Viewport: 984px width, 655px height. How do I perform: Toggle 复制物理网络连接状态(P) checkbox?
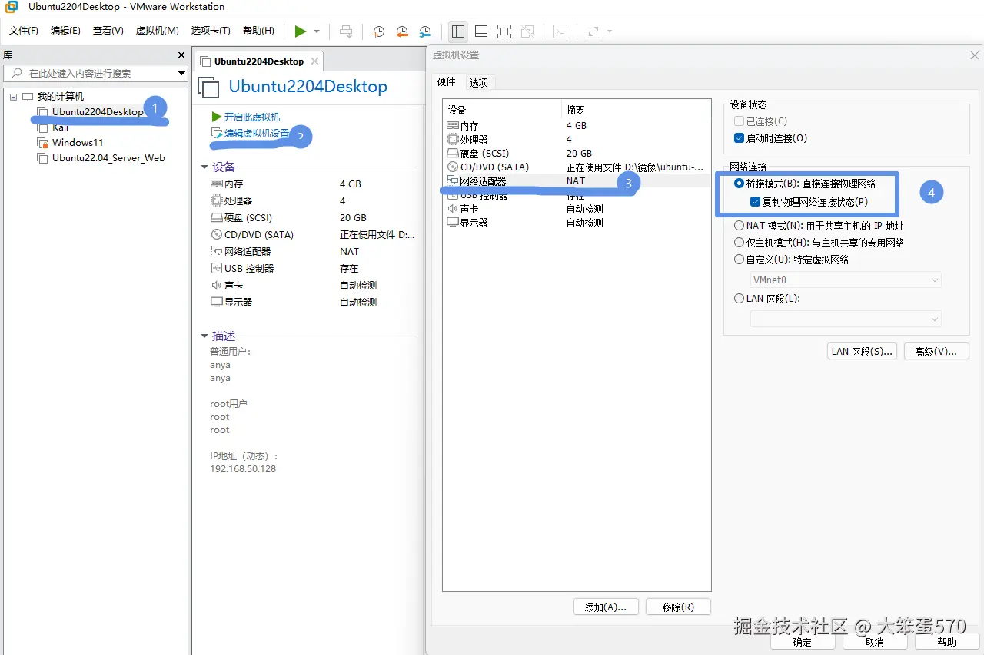[x=755, y=202]
